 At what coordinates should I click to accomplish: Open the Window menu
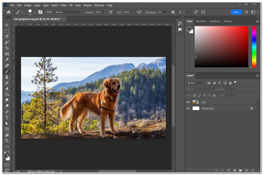100,5
